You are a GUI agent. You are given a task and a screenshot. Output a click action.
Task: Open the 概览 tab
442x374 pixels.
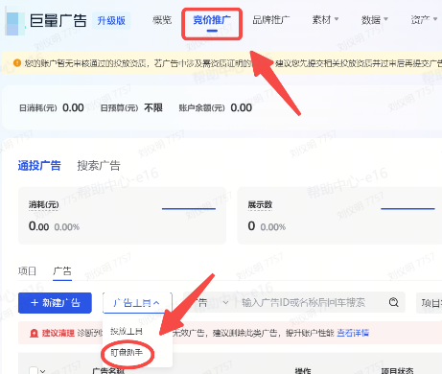162,20
